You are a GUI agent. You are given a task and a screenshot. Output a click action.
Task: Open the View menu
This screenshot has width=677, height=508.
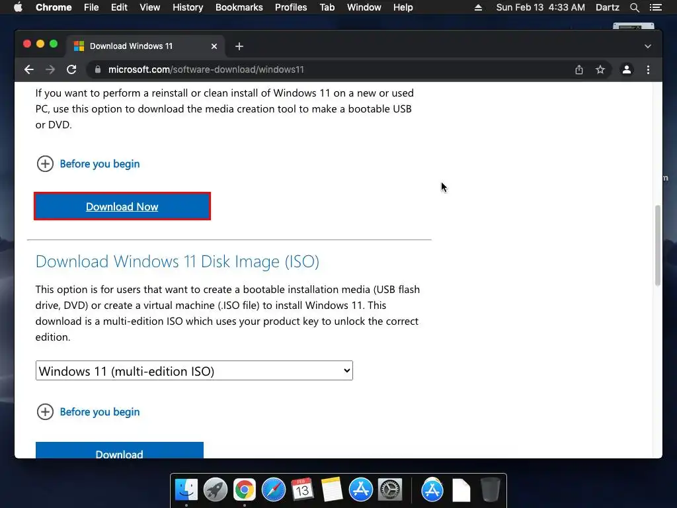coord(150,7)
